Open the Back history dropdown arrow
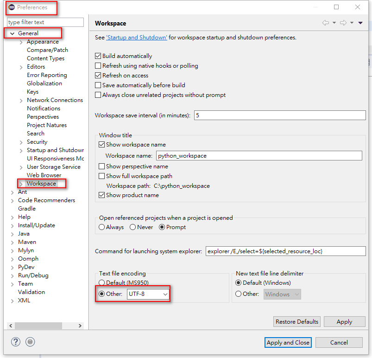Viewport: 372px width, 358px height. [334, 23]
